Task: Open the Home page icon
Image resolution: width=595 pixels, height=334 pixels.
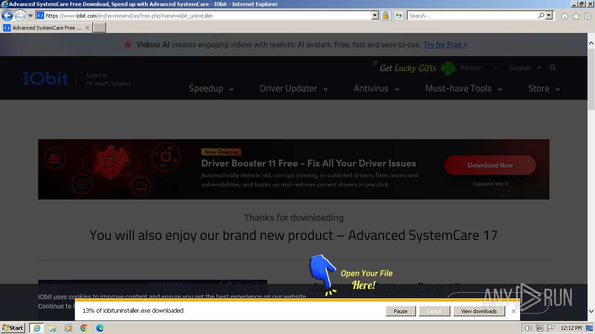Action: click(x=564, y=16)
